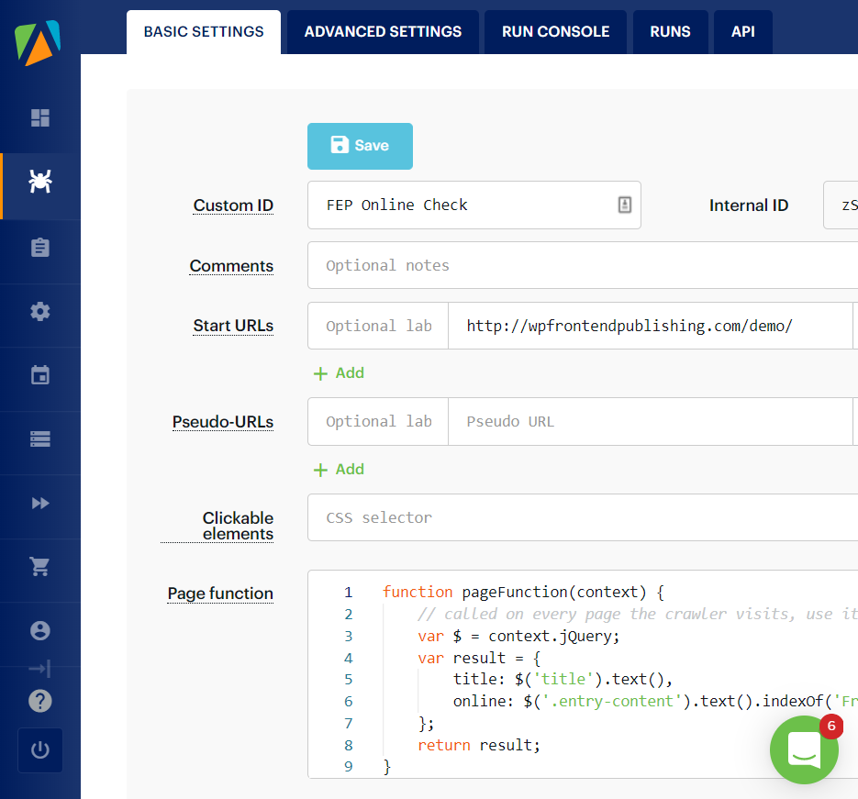Open the user account icon
Screen dimensions: 858x799
pyautogui.click(x=40, y=630)
